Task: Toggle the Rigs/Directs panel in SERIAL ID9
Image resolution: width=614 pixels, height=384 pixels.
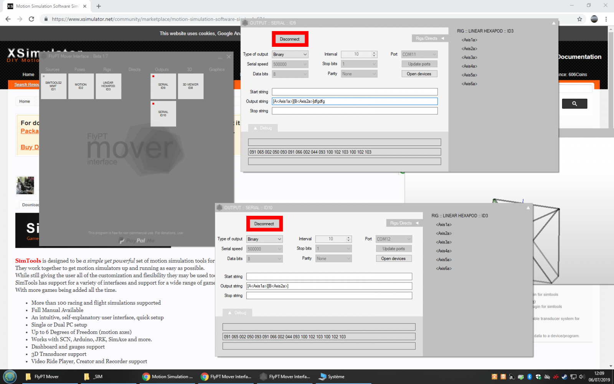Action: click(x=430, y=38)
